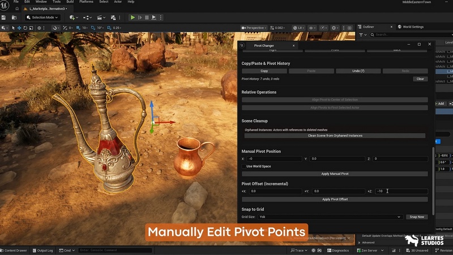Open the Output Log panel
The width and height of the screenshot is (453, 255).
(x=44, y=250)
